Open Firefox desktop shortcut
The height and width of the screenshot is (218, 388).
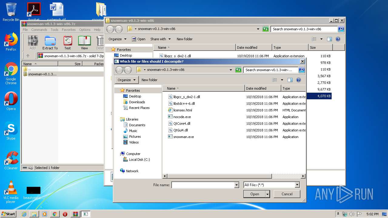[11, 42]
